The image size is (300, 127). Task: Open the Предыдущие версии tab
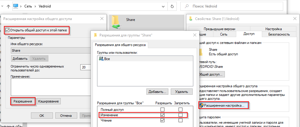215,29
